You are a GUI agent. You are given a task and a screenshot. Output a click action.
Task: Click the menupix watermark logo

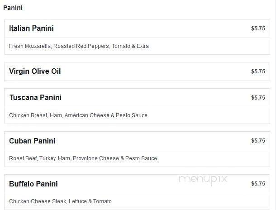point(203,180)
